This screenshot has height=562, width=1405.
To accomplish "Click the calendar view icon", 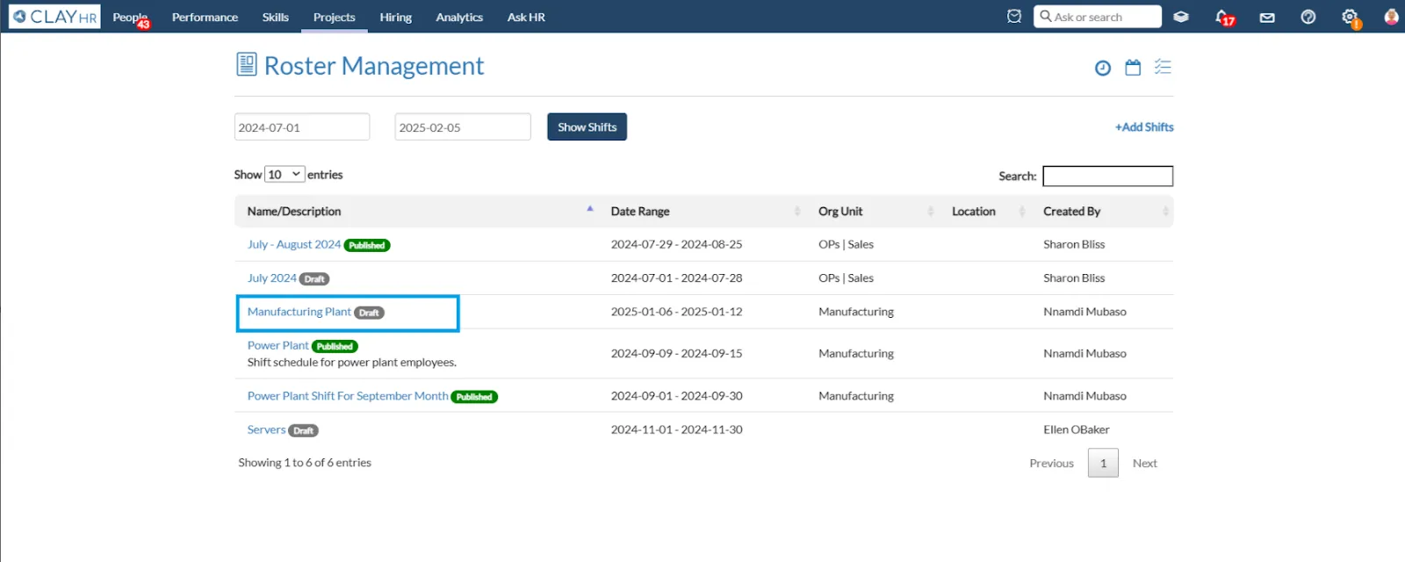I will click(1133, 68).
